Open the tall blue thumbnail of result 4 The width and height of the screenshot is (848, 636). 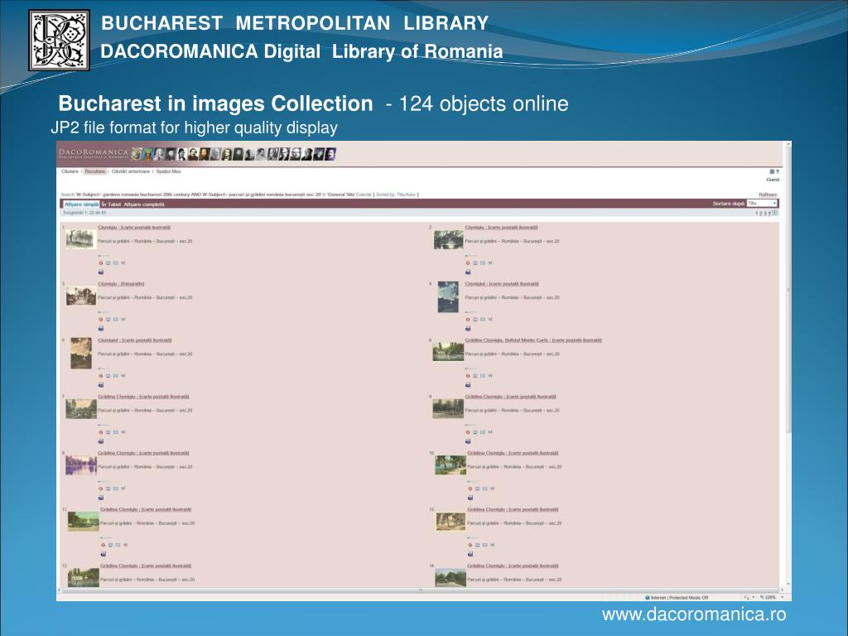pos(448,296)
